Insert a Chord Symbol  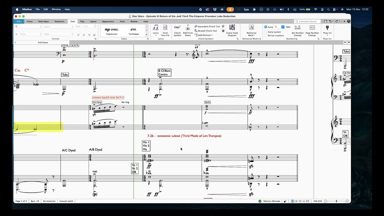pos(177,31)
